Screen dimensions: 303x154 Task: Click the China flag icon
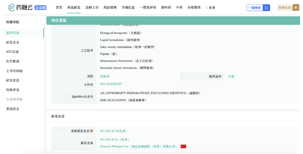pos(183,147)
